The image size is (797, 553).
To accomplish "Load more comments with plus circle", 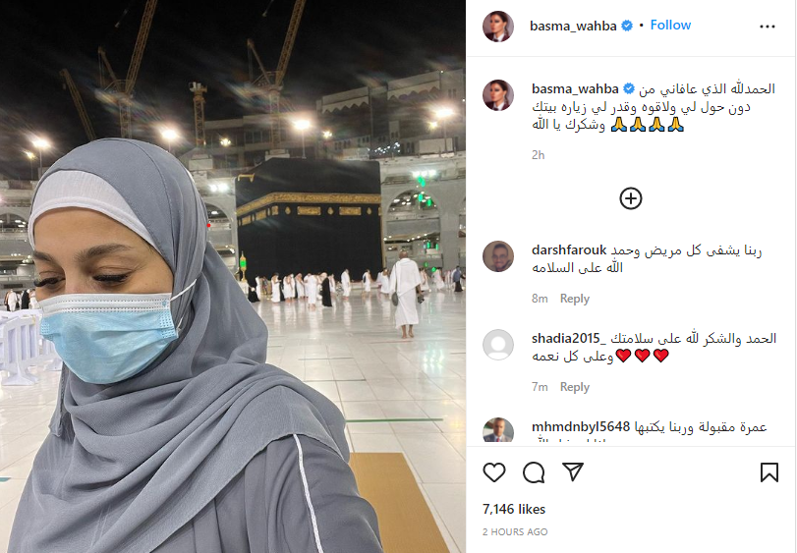I will pos(631,198).
